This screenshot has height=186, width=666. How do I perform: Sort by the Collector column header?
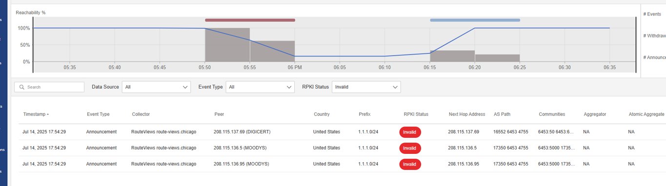[x=141, y=114]
